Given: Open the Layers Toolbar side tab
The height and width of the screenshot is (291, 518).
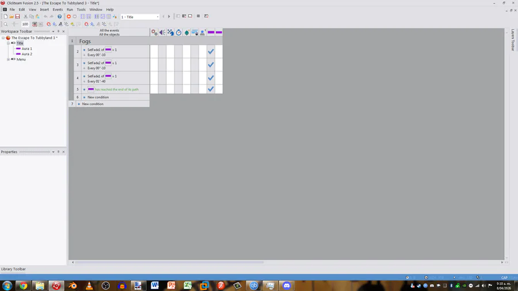Looking at the screenshot, I should tap(513, 40).
